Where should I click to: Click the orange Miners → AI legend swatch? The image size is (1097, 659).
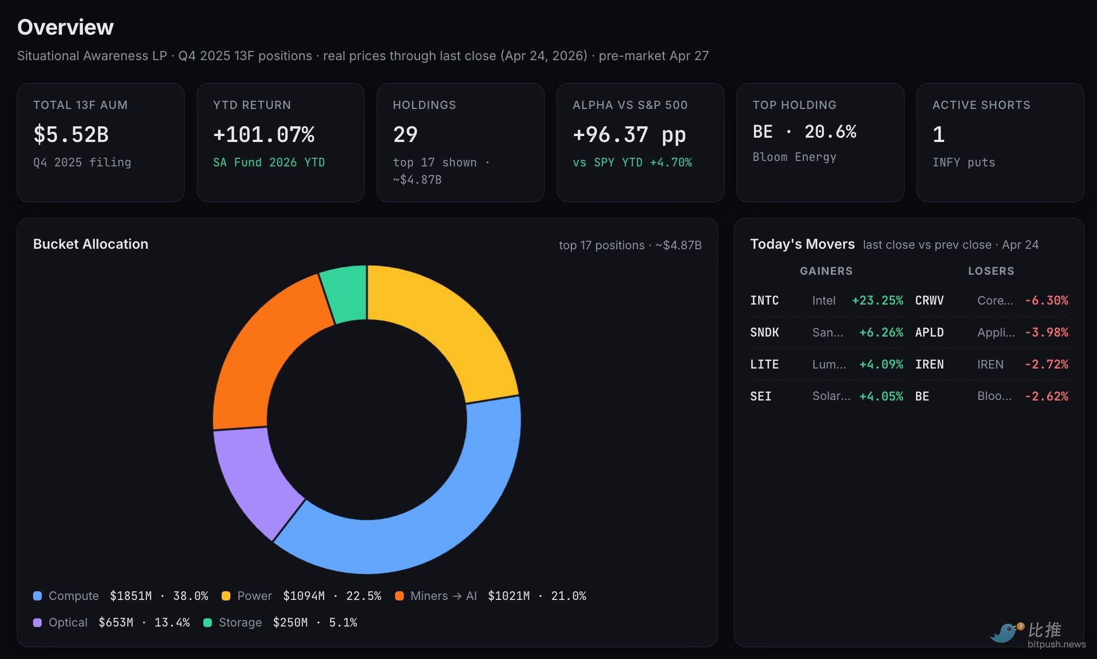click(x=399, y=596)
